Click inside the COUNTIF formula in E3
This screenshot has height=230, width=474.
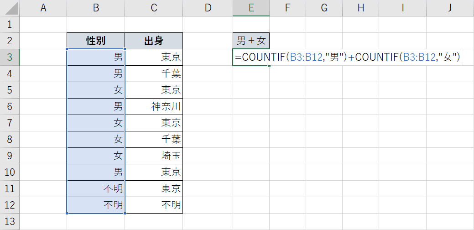pos(347,57)
